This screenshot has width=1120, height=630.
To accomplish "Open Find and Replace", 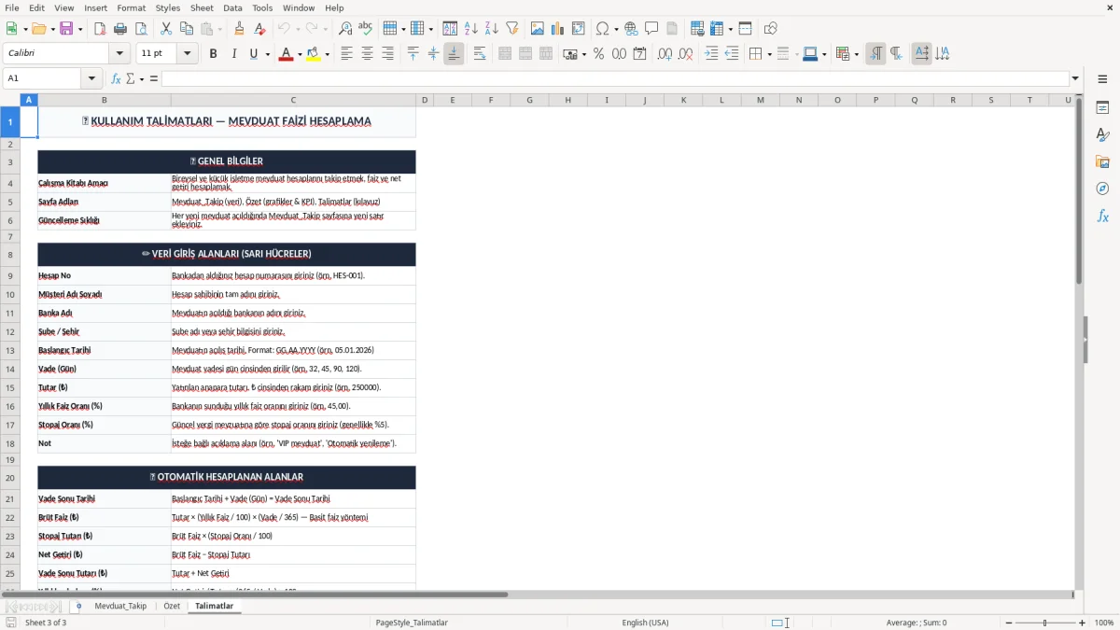I will coord(345,29).
